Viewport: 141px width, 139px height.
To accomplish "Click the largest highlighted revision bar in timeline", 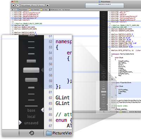I will [x=31, y=70].
